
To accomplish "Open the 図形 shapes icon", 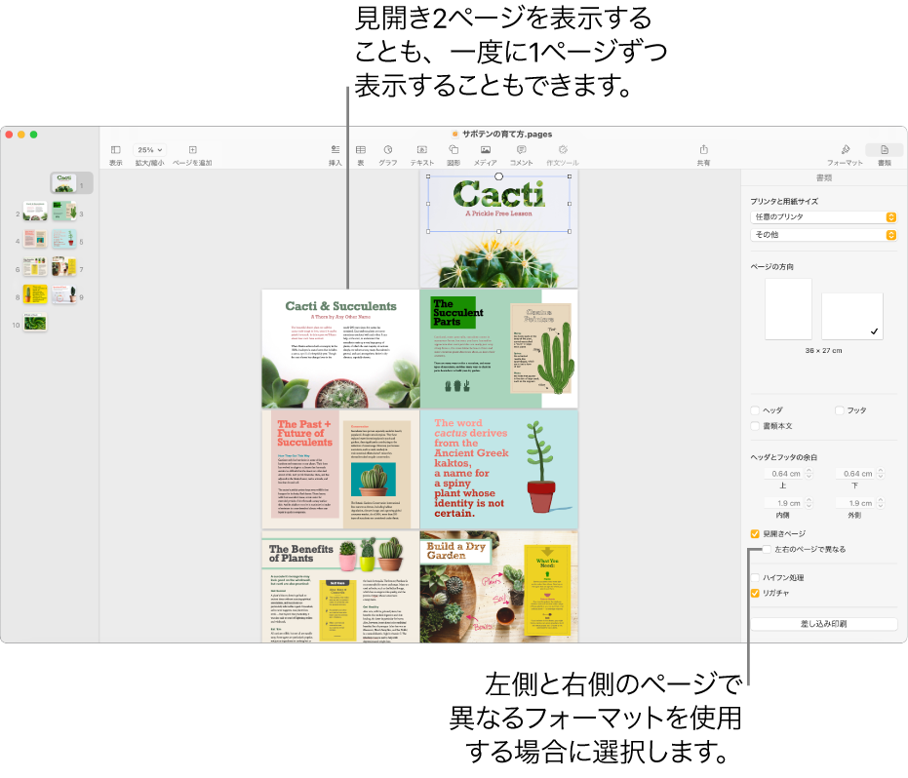I will click(x=454, y=150).
